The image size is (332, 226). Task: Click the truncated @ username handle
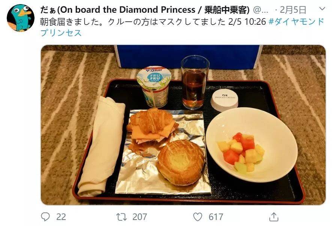[x=261, y=10]
